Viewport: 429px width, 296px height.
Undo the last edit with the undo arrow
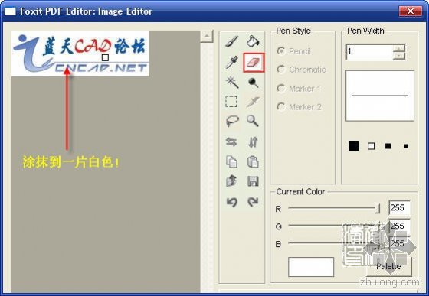click(x=232, y=202)
